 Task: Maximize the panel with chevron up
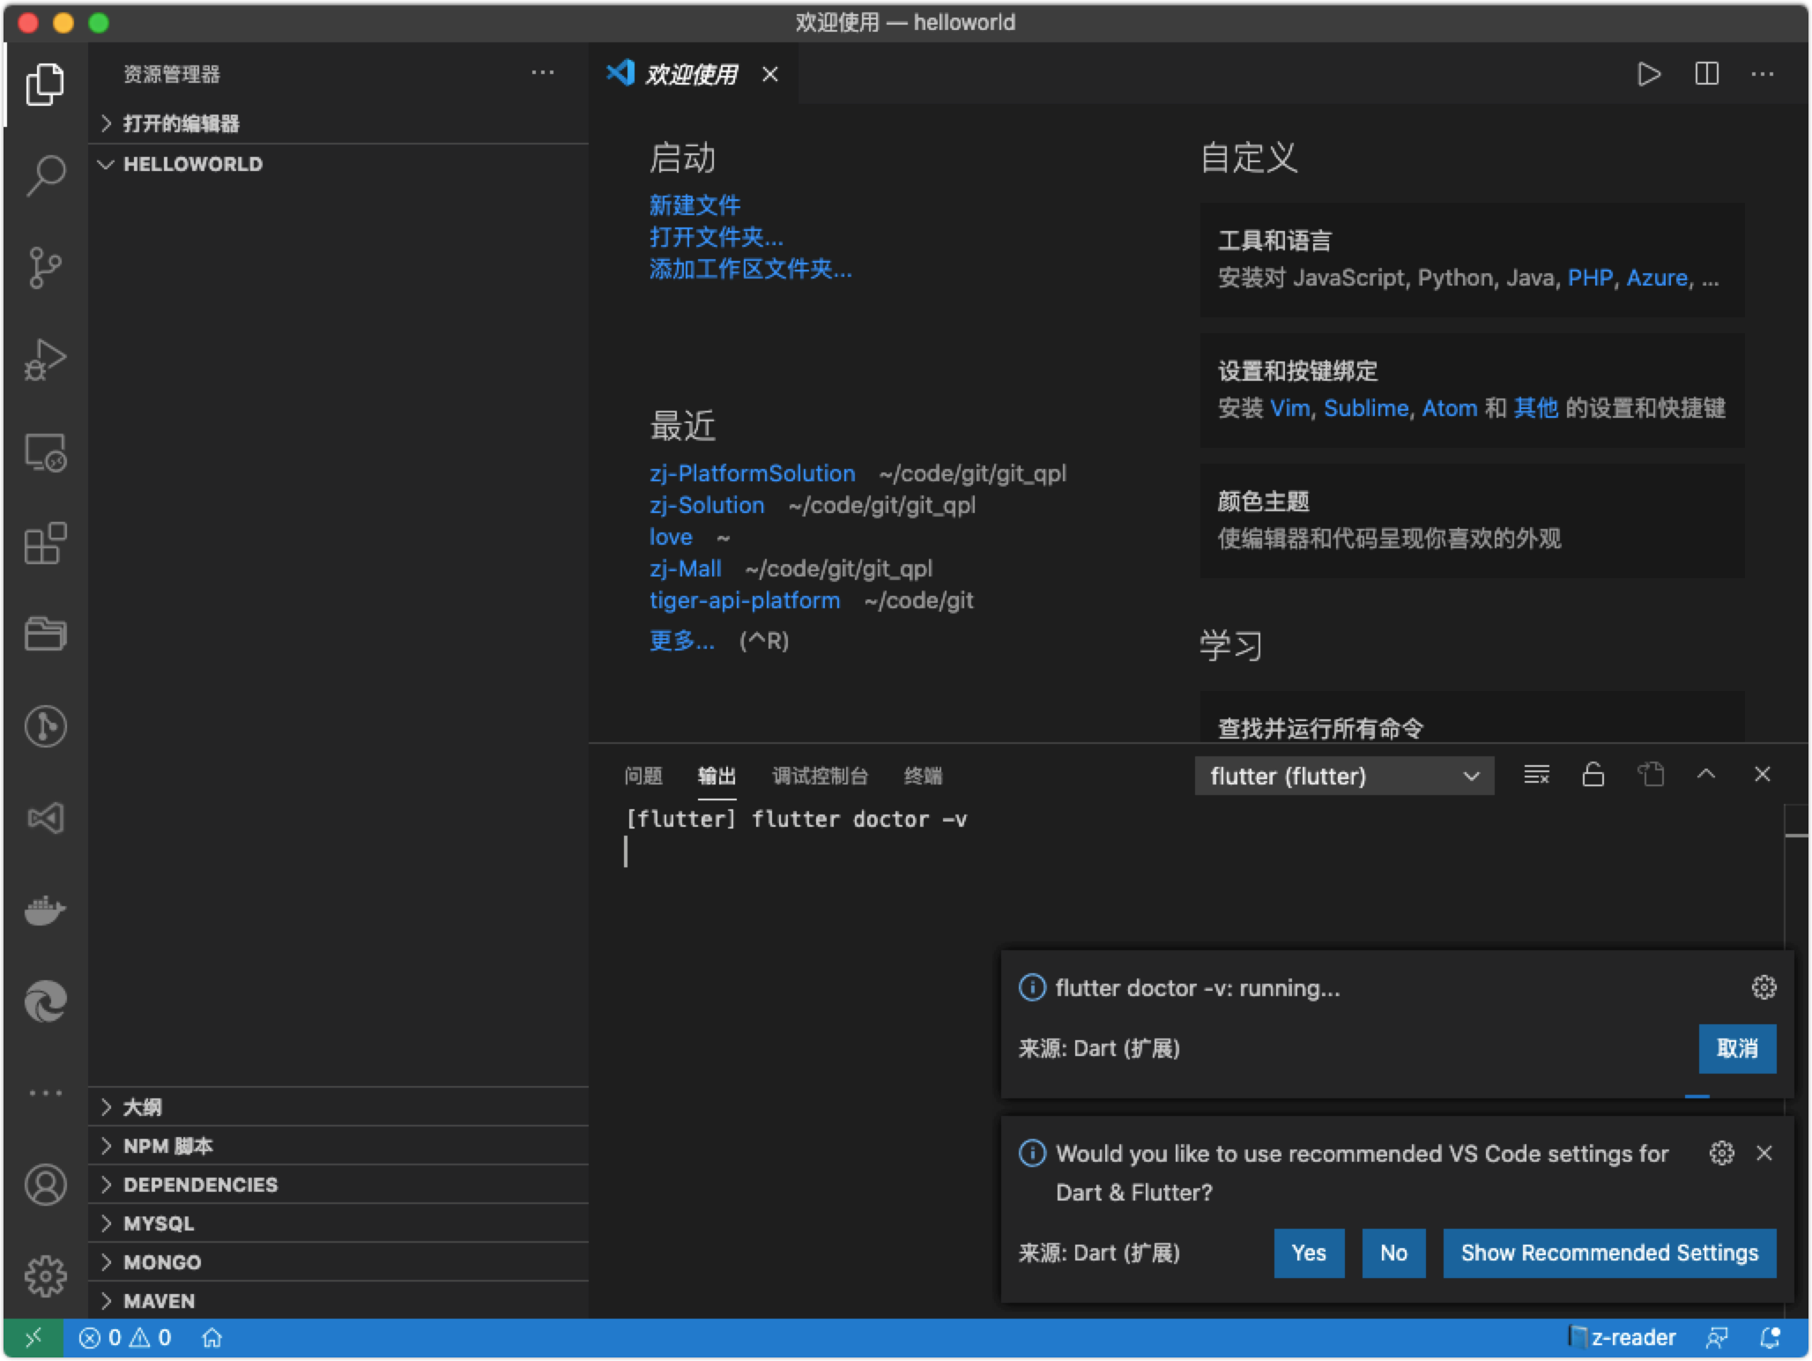point(1706,774)
